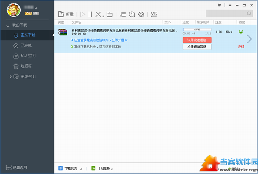Click the 新建 new task button
Screen dimensions: 258x174
[x=66, y=14]
